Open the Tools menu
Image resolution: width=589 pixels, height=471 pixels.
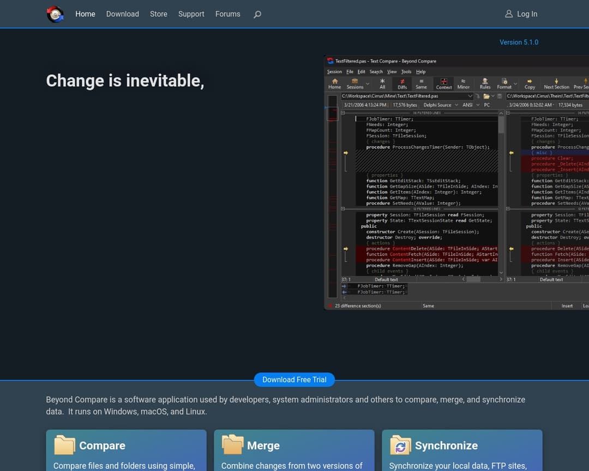point(406,72)
